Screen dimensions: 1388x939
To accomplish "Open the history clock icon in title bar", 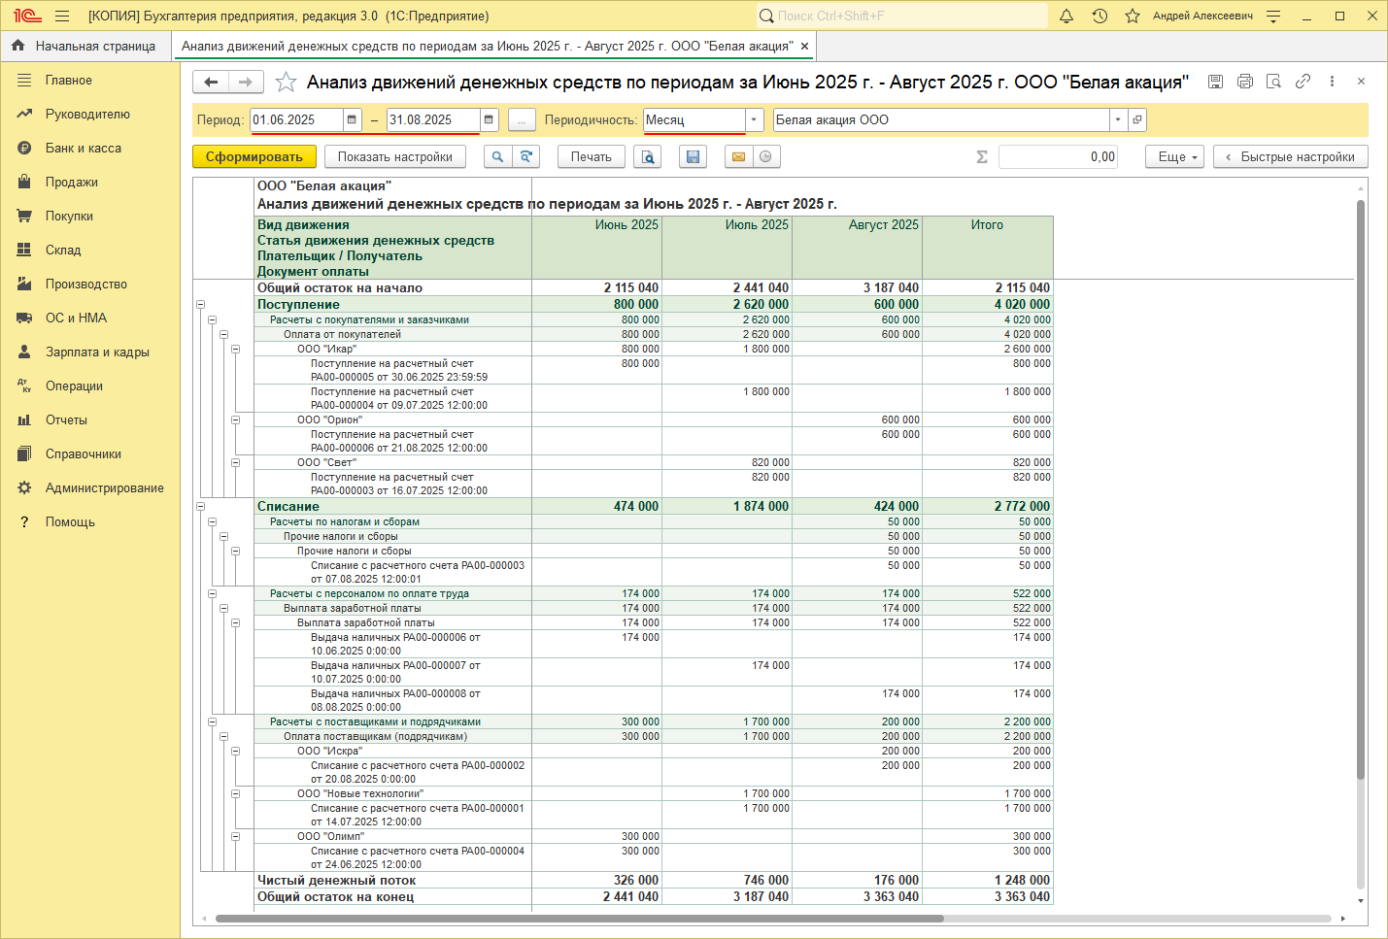I will [x=1100, y=16].
